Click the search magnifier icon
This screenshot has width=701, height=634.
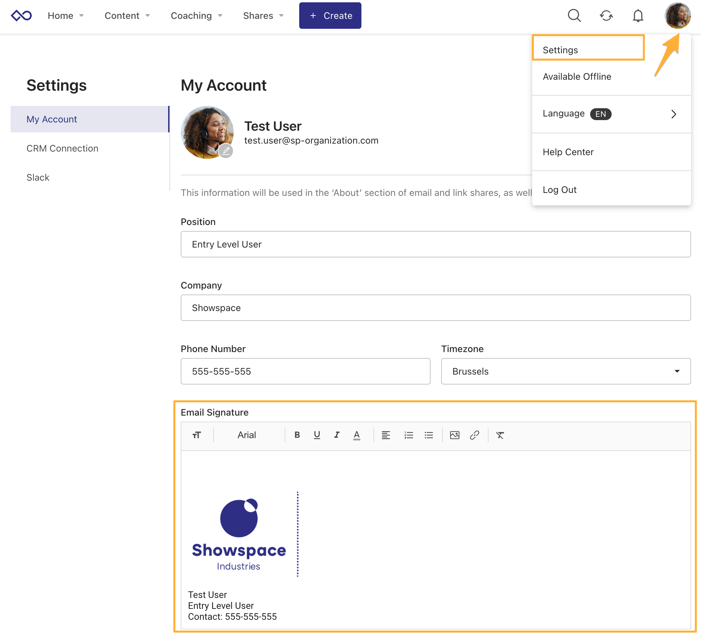[574, 16]
